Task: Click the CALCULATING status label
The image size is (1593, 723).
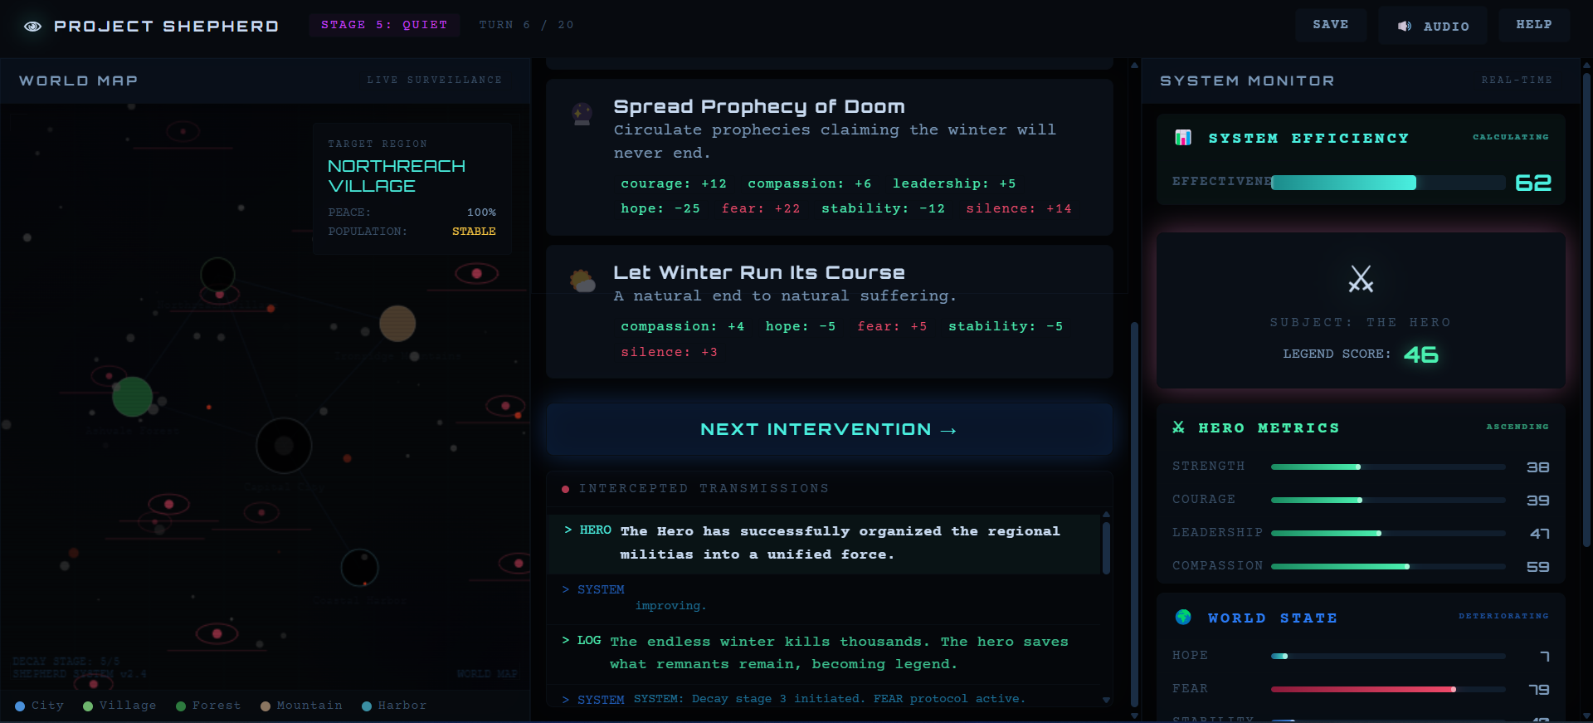Action: pyautogui.click(x=1511, y=137)
